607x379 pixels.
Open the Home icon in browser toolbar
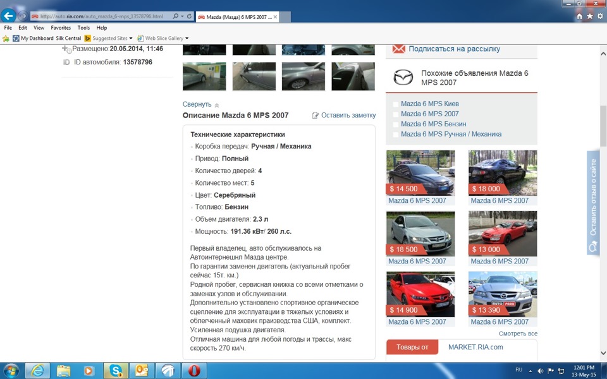580,16
